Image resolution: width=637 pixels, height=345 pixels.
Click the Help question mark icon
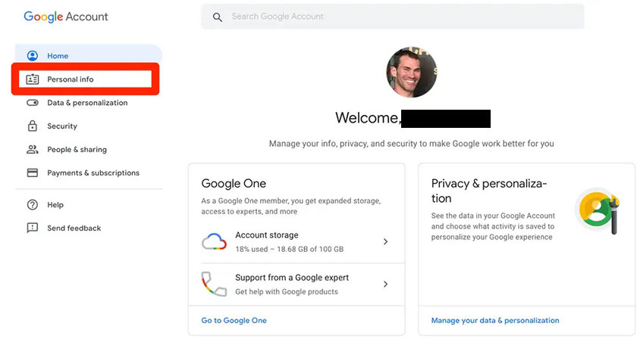click(33, 205)
